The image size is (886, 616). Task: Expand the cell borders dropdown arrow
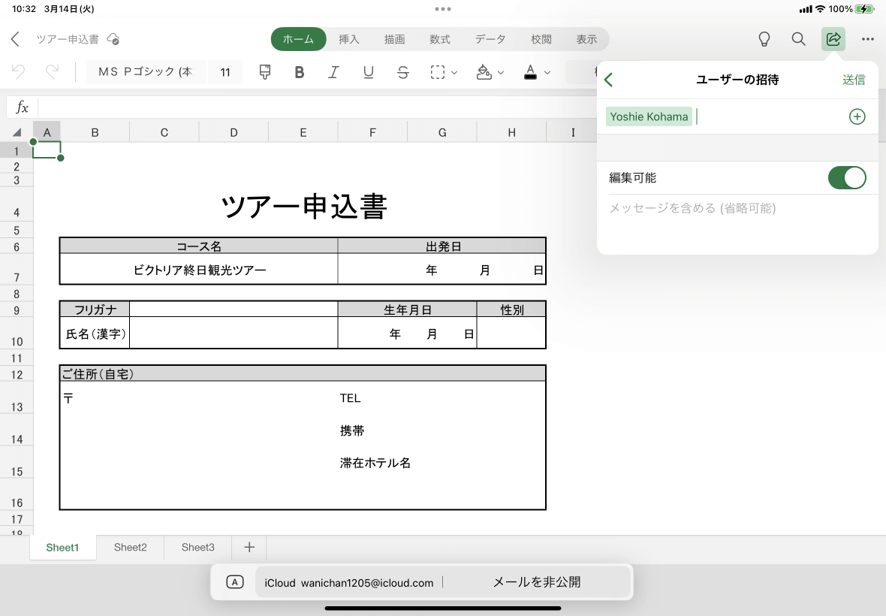point(454,73)
